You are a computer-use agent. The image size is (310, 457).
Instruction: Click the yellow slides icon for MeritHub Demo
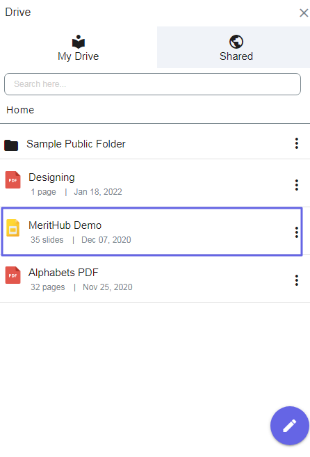point(13,227)
